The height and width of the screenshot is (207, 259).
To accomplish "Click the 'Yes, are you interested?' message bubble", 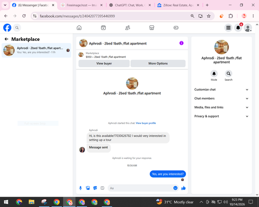I will pyautogui.click(x=168, y=174).
